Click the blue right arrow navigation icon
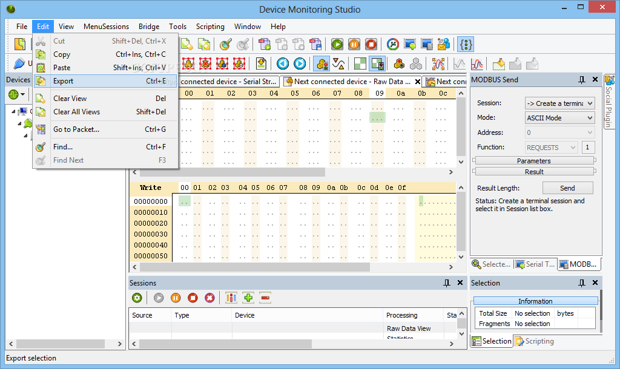Viewport: 620px width, 369px height. tap(300, 64)
